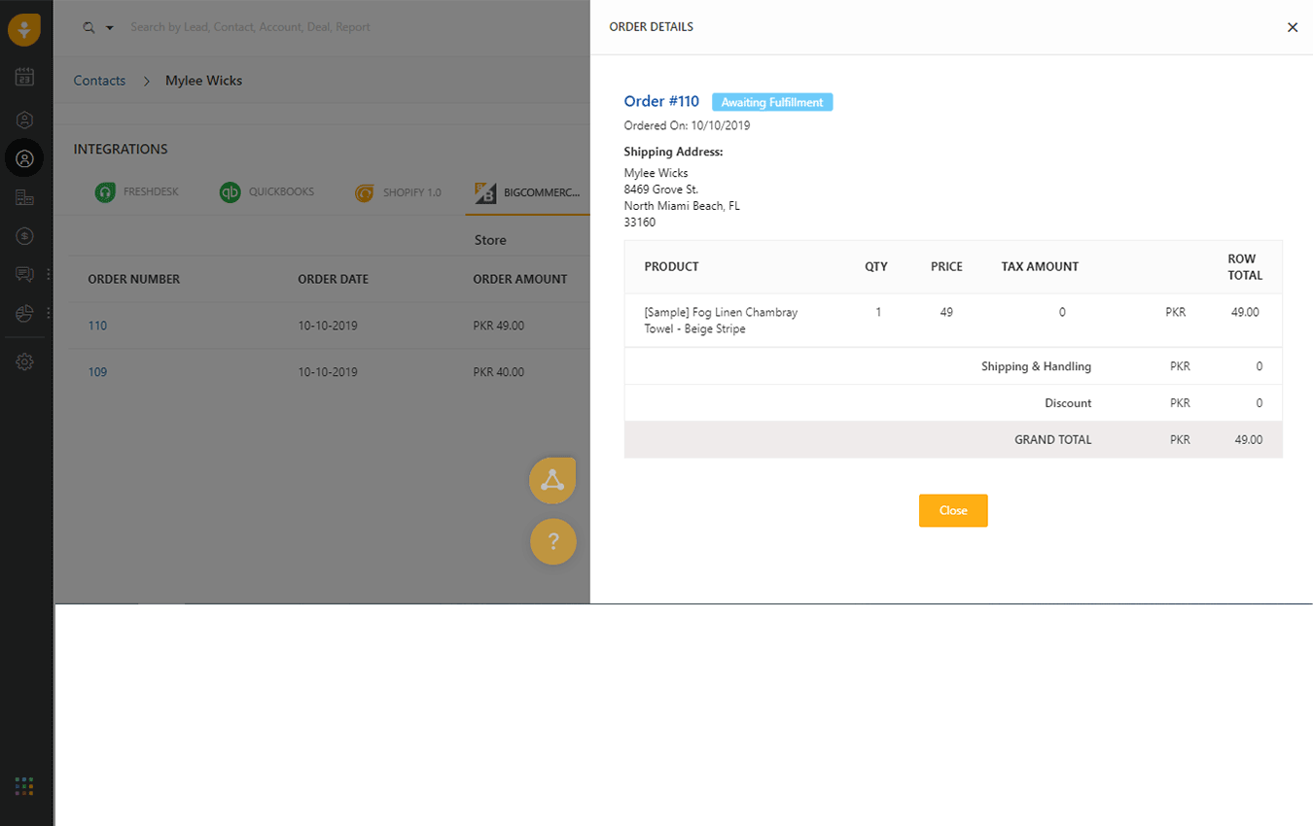This screenshot has height=826, width=1313.
Task: Expand the search type dropdown arrow
Action: coord(109,27)
